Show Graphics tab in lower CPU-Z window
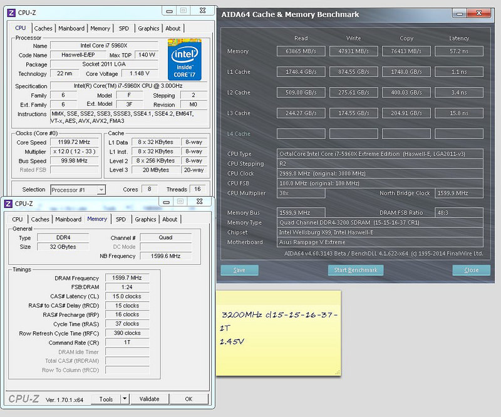Image resolution: width=501 pixels, height=417 pixels. click(x=145, y=220)
